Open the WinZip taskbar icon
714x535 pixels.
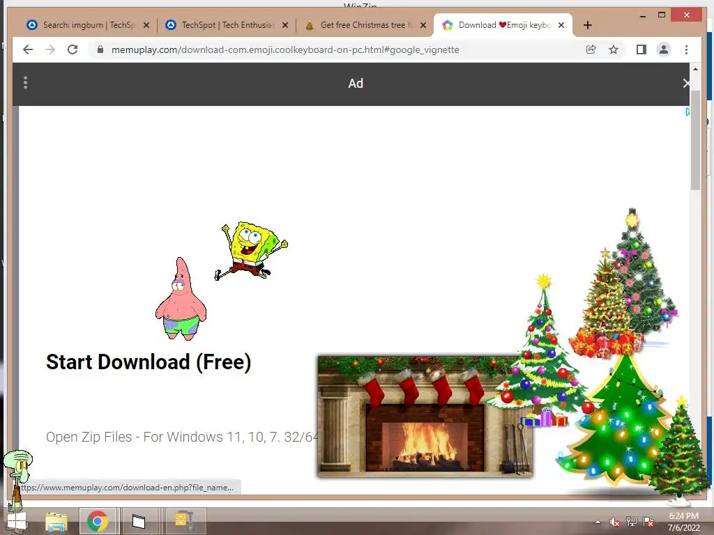pos(184,521)
